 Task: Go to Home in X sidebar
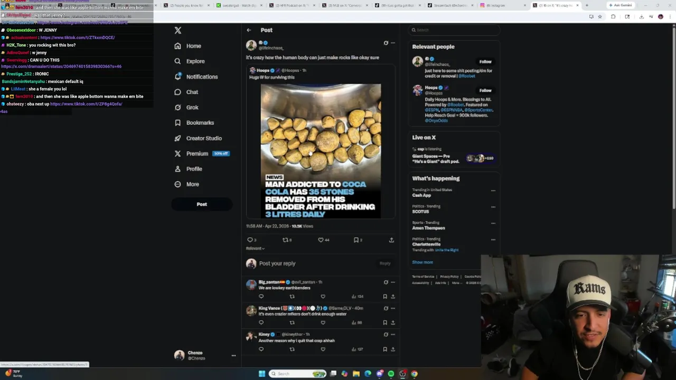[x=188, y=46]
